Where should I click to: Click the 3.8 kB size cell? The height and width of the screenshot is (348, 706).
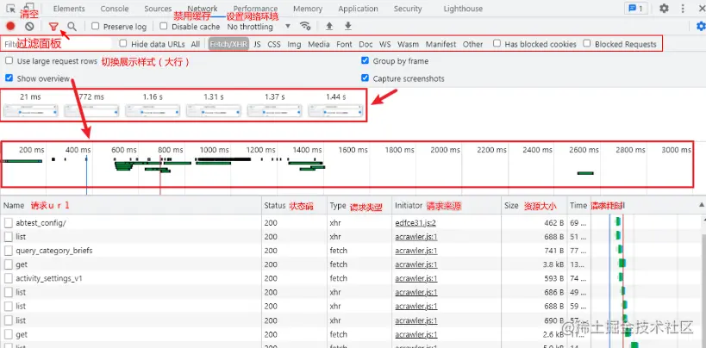point(553,264)
